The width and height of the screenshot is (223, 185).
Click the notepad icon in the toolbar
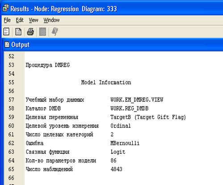click(6, 32)
